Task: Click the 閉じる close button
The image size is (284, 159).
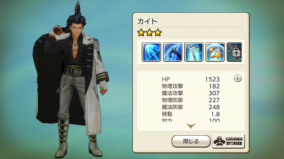Action: click(191, 141)
